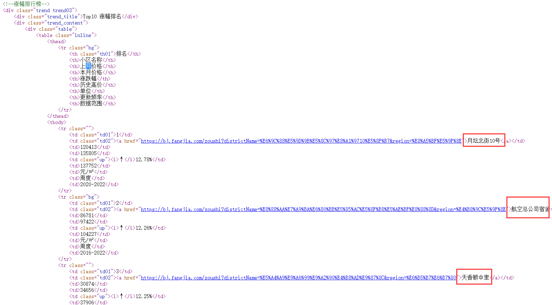
Task: Click the data range 2016-2022
Action: tap(93, 253)
